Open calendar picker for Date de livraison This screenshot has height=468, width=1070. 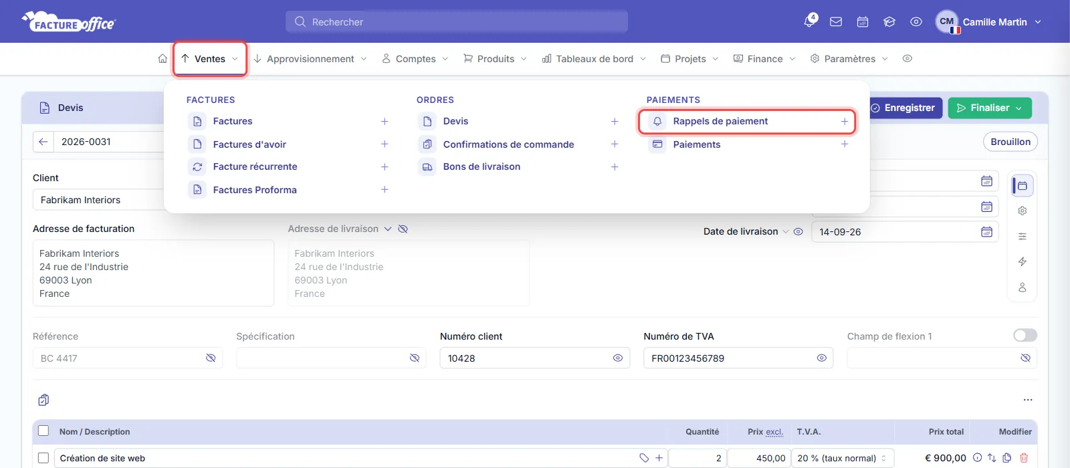coord(986,232)
